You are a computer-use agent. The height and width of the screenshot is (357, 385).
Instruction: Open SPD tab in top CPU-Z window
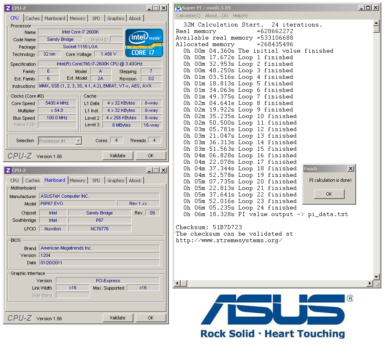96,18
